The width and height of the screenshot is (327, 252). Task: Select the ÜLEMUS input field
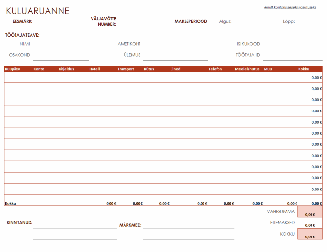tap(175, 55)
